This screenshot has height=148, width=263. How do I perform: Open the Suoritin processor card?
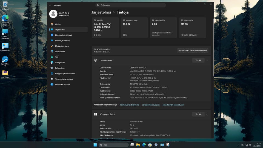pyautogui.click(x=105, y=28)
